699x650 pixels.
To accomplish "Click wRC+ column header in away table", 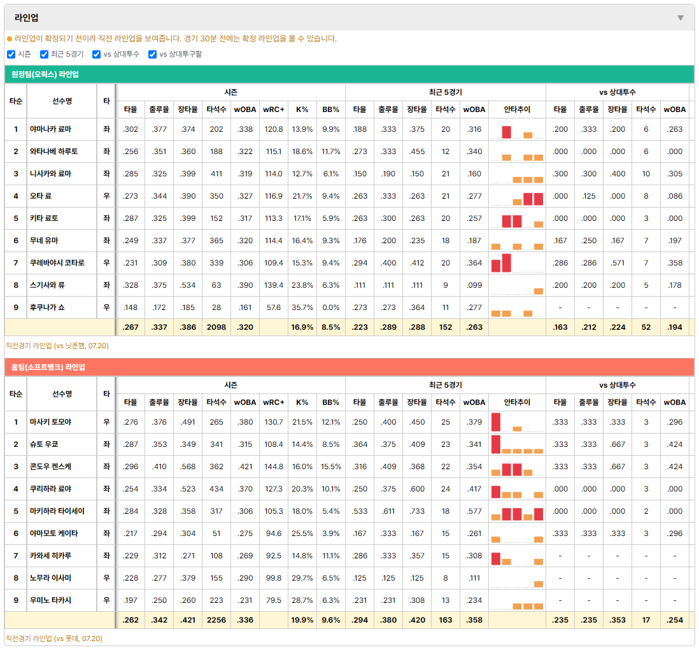I will (274, 110).
